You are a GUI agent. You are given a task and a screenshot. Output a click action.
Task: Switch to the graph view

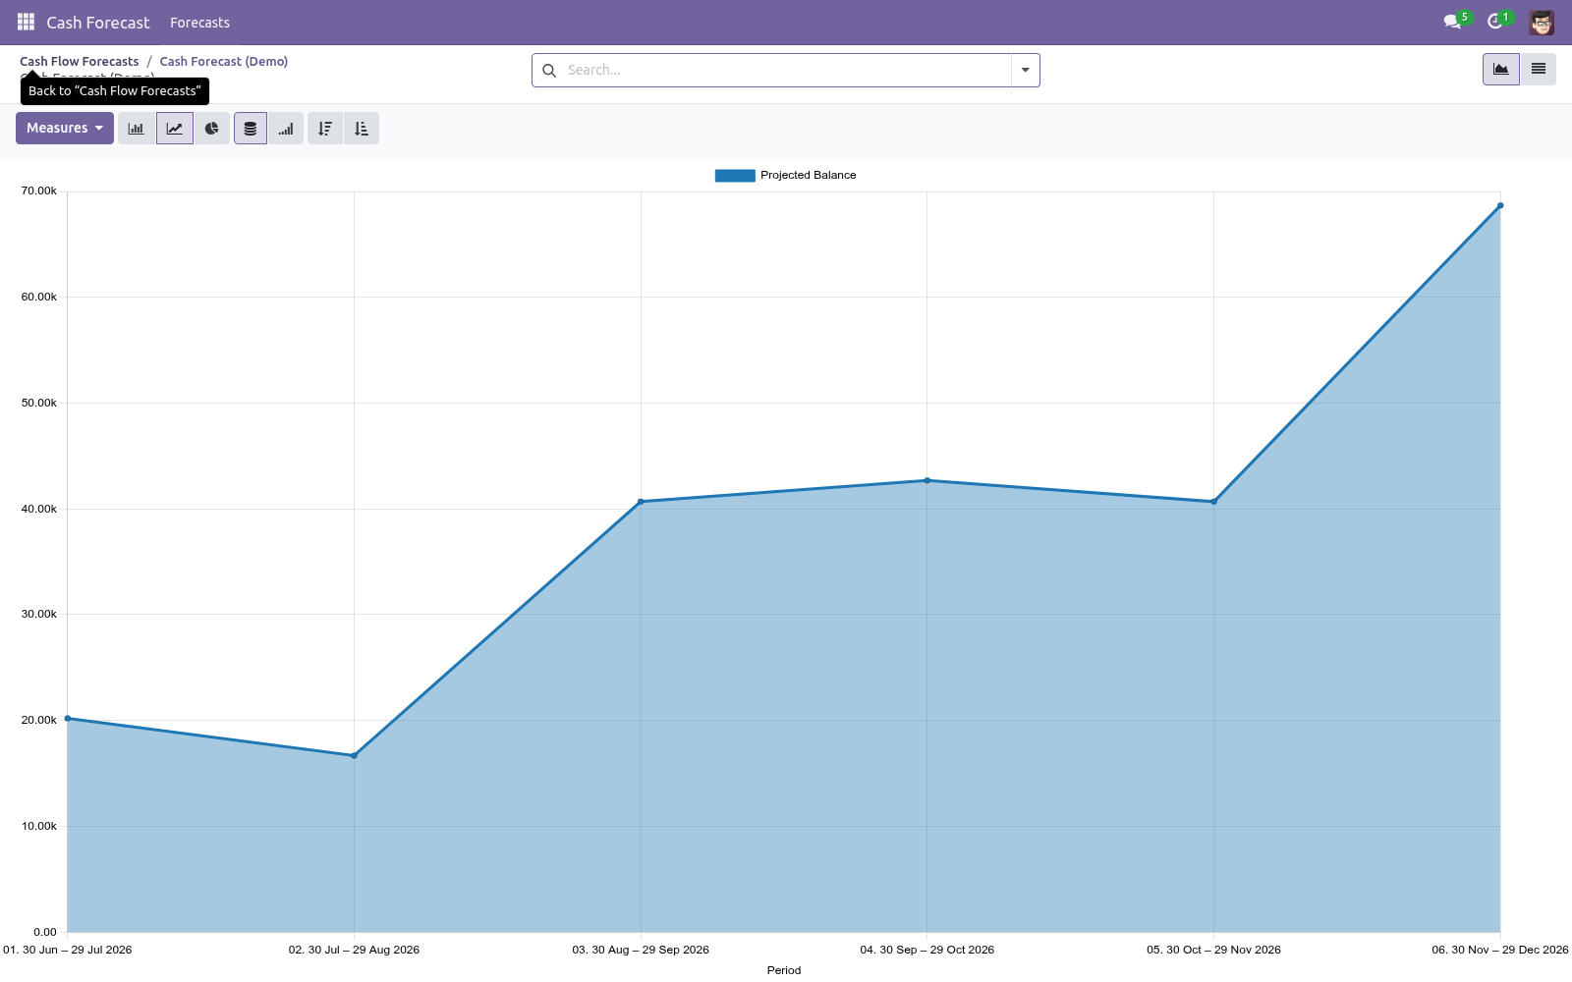pyautogui.click(x=1501, y=70)
